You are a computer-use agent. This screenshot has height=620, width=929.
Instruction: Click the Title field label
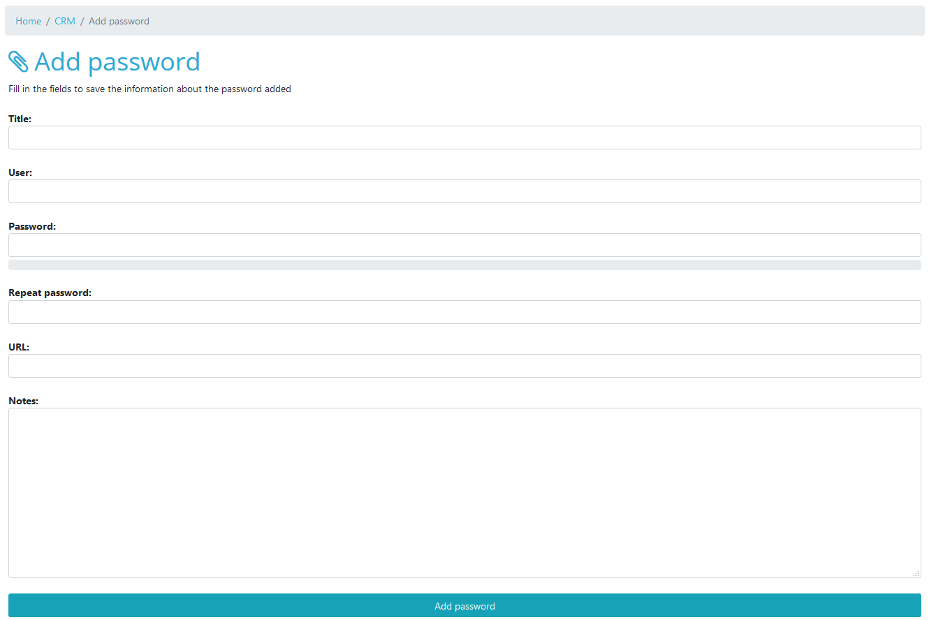click(x=20, y=119)
